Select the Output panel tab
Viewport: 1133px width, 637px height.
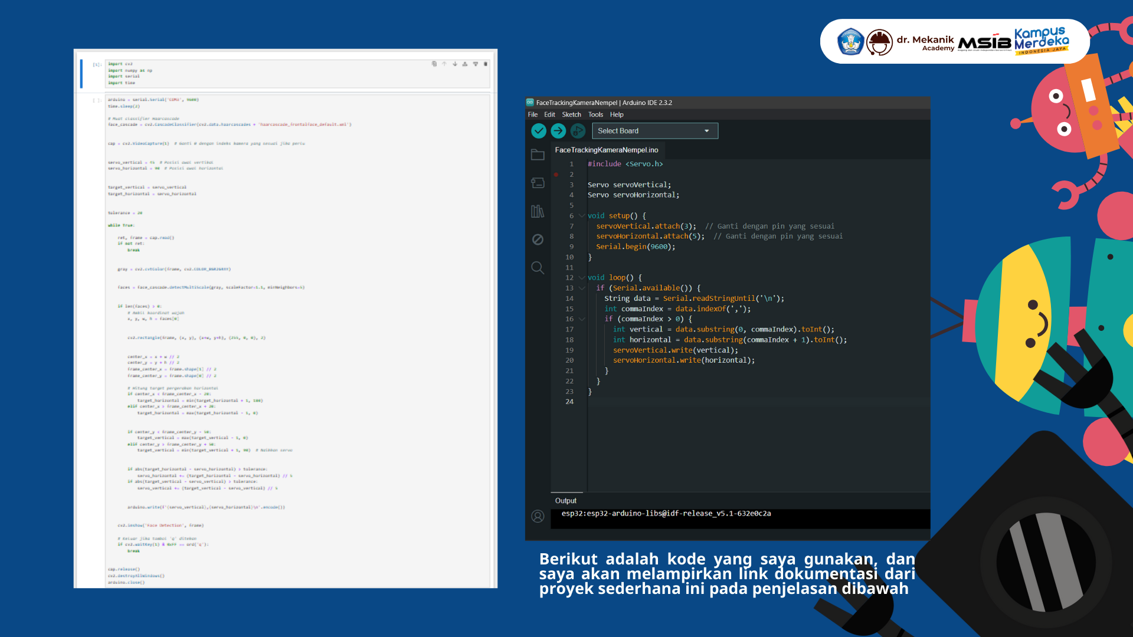pos(566,501)
